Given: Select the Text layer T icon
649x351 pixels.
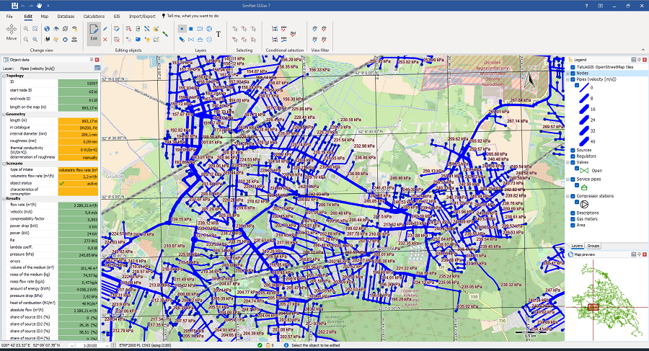Looking at the screenshot, I should coord(218,35).
